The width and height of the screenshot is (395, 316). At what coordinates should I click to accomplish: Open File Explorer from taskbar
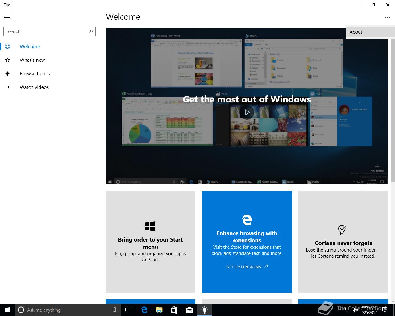click(x=159, y=310)
